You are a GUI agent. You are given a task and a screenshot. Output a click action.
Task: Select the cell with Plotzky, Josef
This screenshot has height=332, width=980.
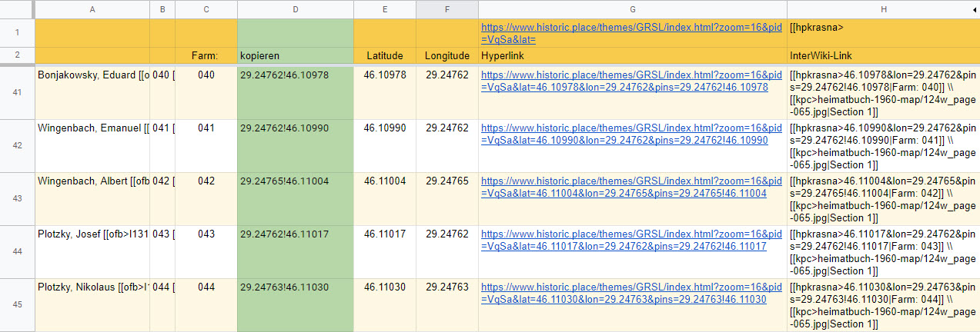coord(92,252)
